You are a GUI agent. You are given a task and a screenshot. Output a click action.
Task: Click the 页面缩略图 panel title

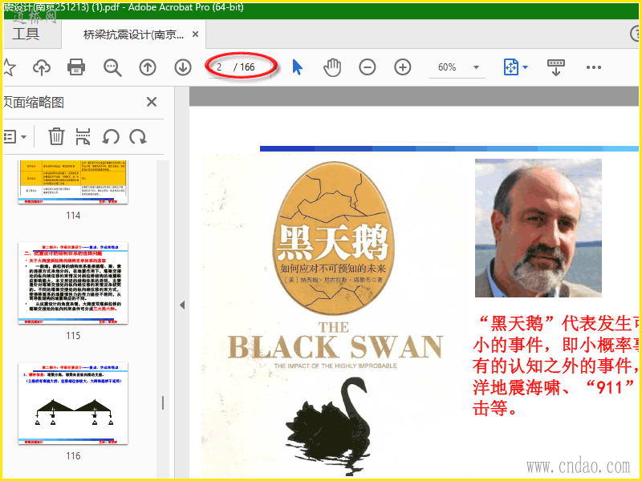(x=34, y=102)
